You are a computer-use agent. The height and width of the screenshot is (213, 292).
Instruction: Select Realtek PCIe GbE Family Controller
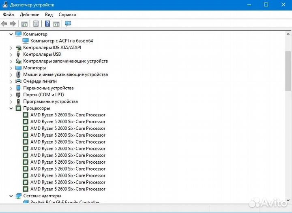[65, 202]
